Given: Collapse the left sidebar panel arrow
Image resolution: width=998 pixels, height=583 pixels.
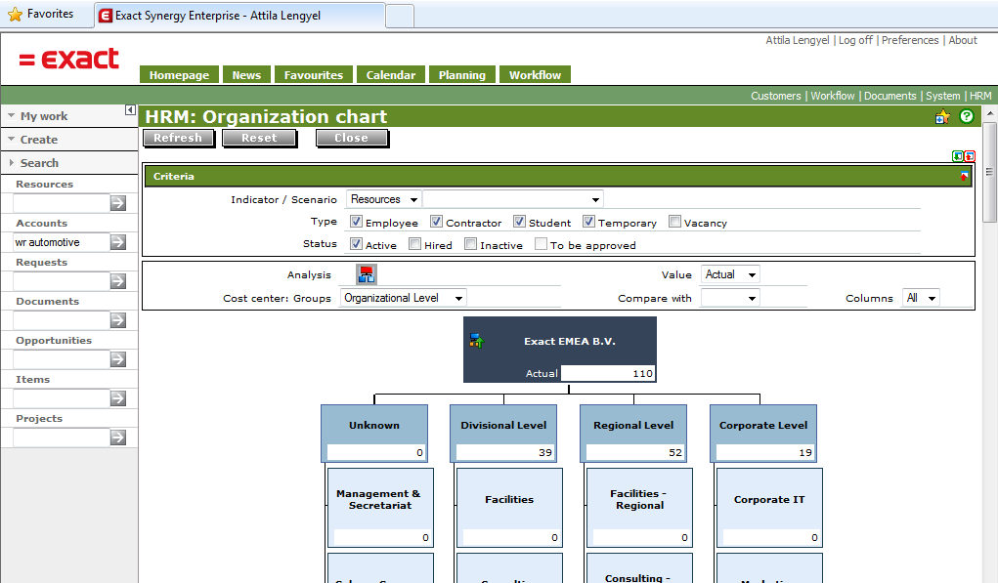Looking at the screenshot, I should click(x=130, y=110).
